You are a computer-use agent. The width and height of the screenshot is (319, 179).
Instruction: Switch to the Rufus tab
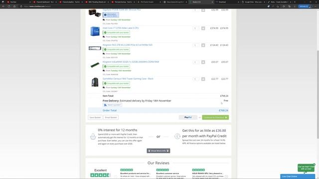pyautogui.click(x=279, y=2)
